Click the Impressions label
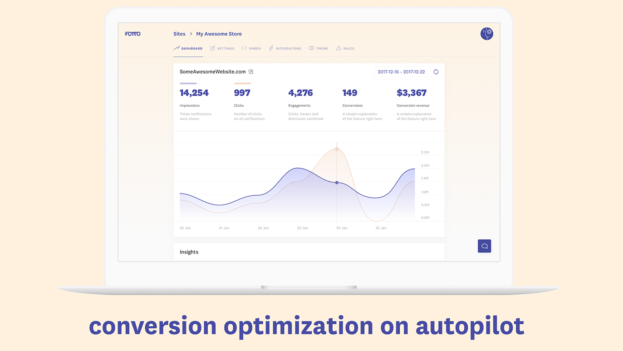 click(190, 105)
